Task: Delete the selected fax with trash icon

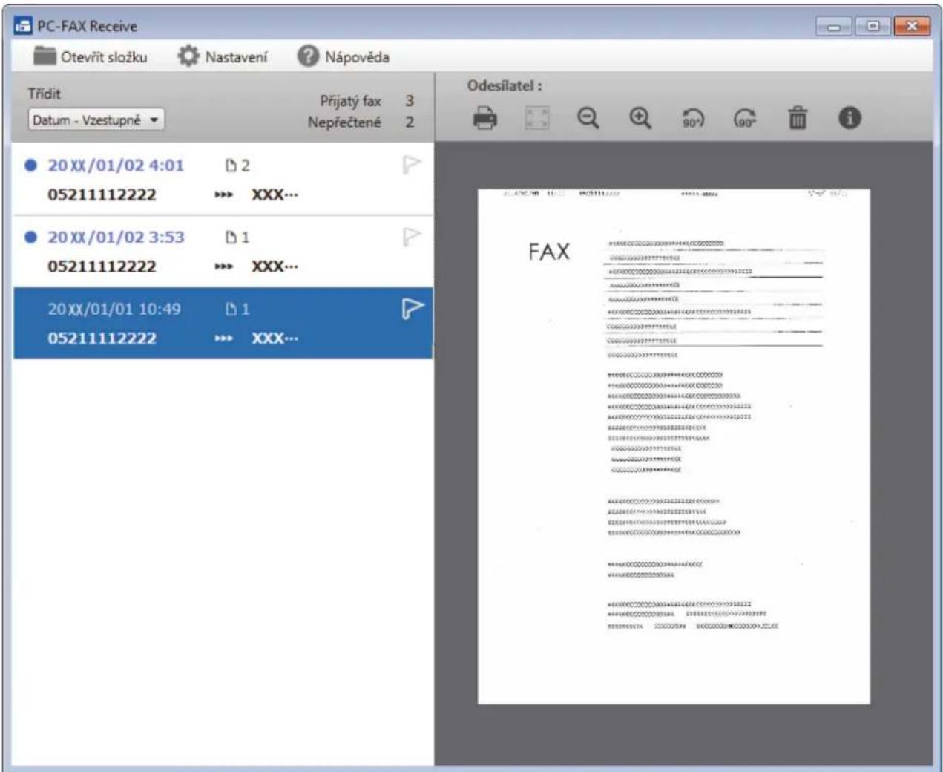Action: 798,118
